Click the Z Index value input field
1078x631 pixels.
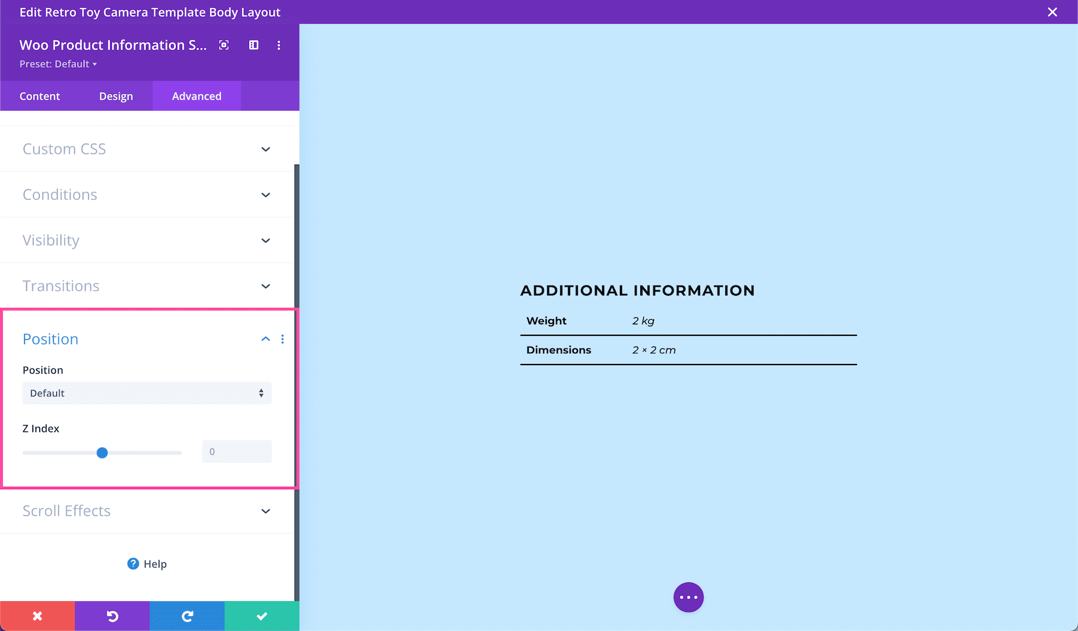pyautogui.click(x=236, y=451)
